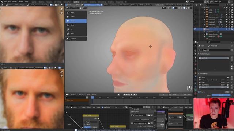This screenshot has width=234, height=131.
Task: Pan hand icon in the top image editor
Action: pos(61,13)
